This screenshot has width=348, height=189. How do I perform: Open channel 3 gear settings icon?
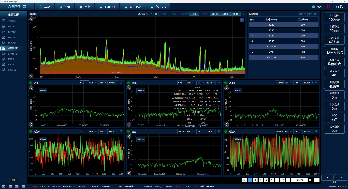pyautogui.click(x=316, y=82)
